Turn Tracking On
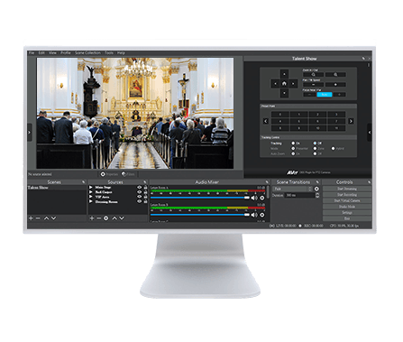This screenshot has width=403, height=342. click(x=293, y=143)
